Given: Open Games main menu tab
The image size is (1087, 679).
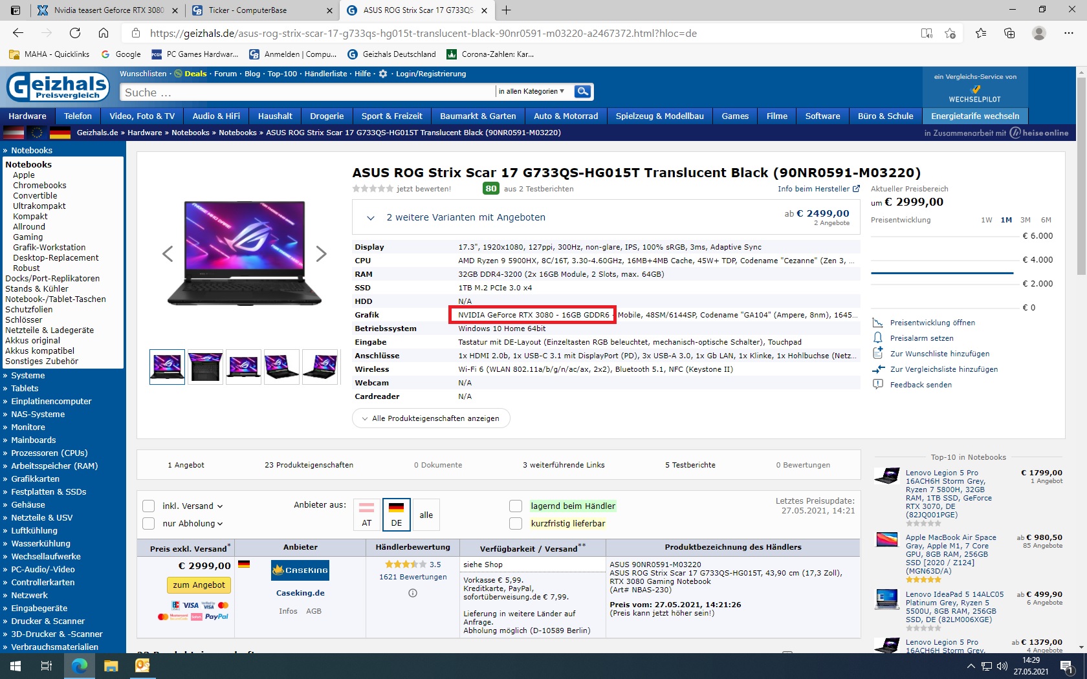Looking at the screenshot, I should pyautogui.click(x=735, y=116).
